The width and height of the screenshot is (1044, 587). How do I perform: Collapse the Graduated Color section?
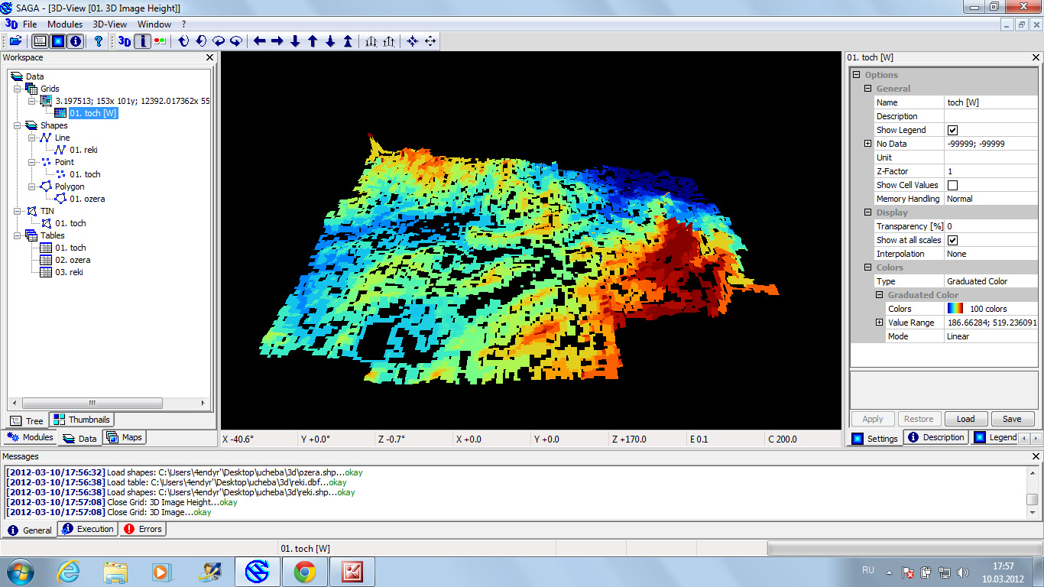pos(879,295)
